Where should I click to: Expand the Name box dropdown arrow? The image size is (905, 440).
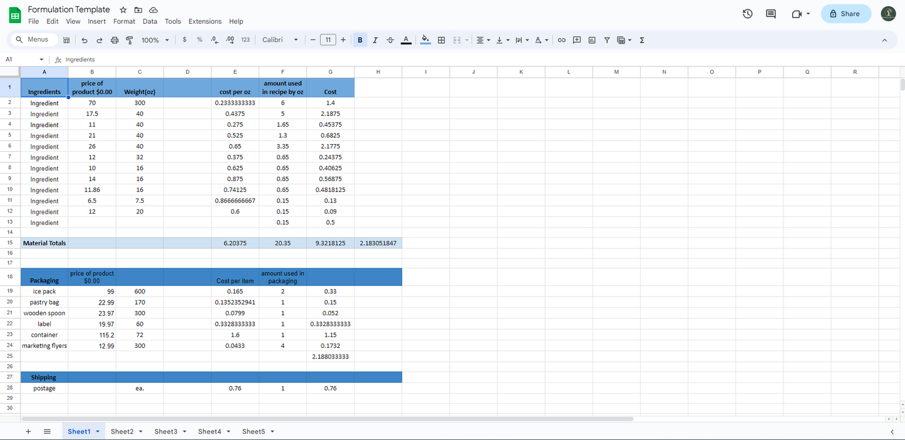pyautogui.click(x=41, y=60)
